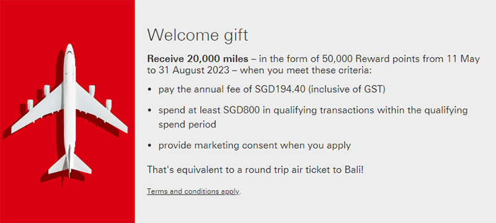Viewport: 496px width, 223px height.
Task: Open the Terms and conditions apply link
Action: click(193, 191)
